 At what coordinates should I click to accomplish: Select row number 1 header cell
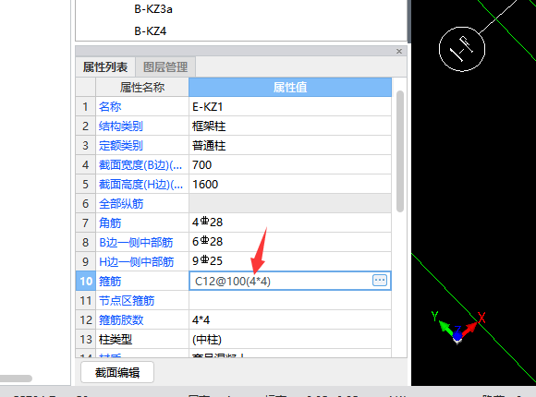85,107
